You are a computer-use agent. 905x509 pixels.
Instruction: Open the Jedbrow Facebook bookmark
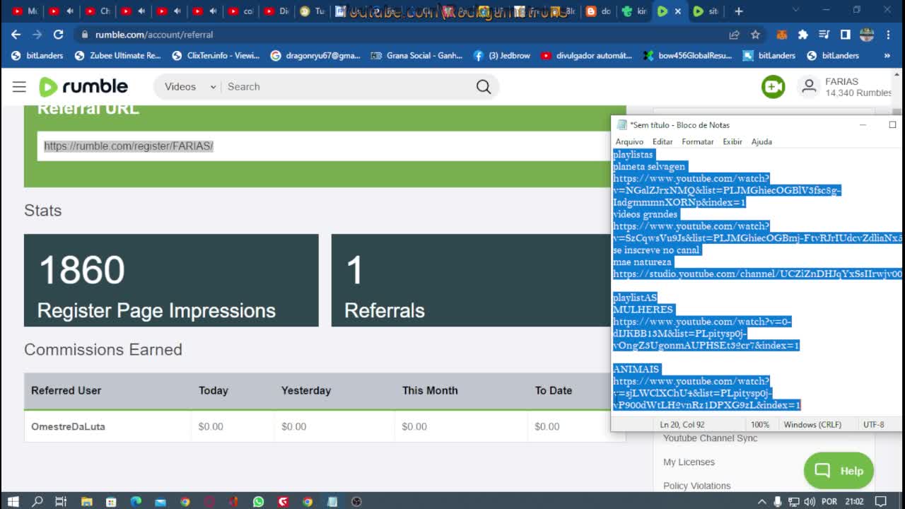pos(501,55)
